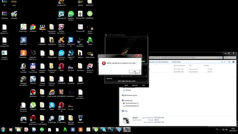Select Network in the Explorer navigation pane
Screen dimensions: 238x134
[x=125, y=111]
